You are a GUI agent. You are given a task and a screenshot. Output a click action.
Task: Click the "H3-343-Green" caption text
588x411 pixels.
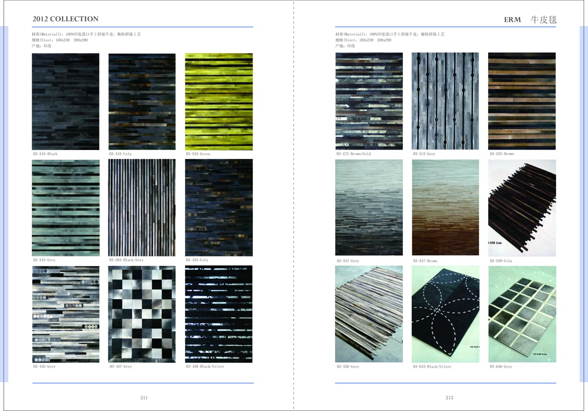point(198,154)
